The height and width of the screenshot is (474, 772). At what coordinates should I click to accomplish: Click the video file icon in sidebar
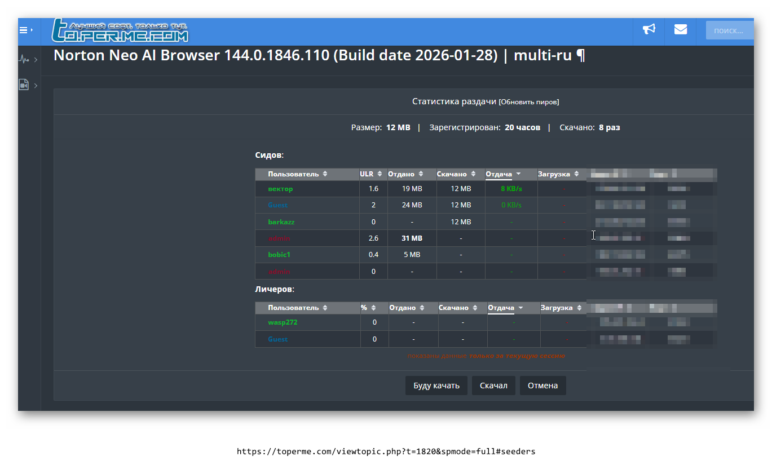click(24, 85)
